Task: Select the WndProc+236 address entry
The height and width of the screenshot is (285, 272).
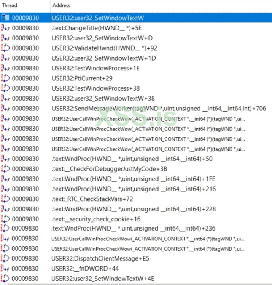Action: 134,228
